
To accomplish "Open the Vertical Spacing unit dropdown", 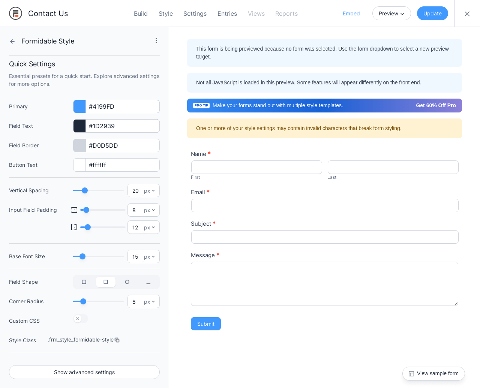I will tap(150, 191).
